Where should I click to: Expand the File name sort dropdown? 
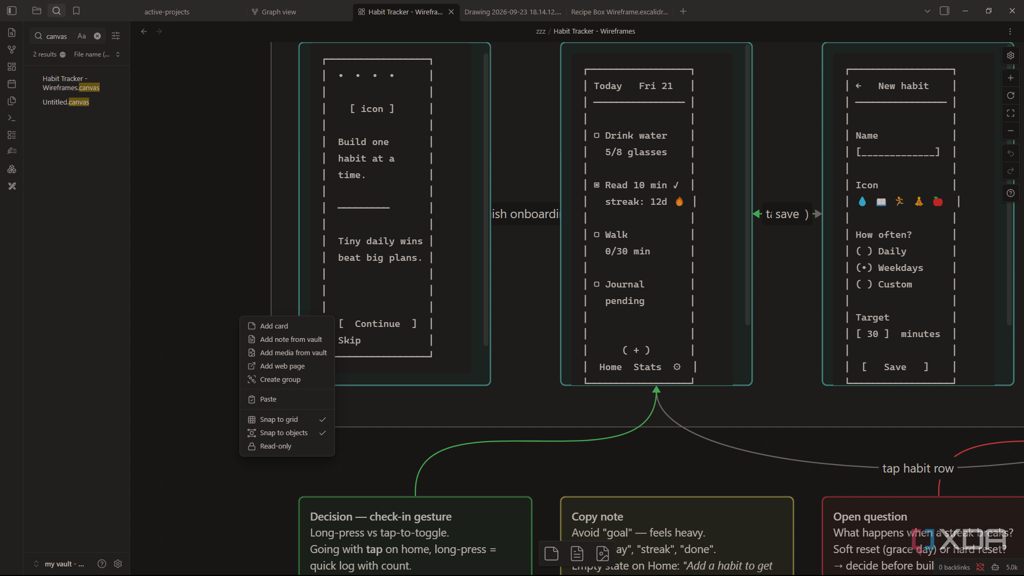[x=97, y=54]
